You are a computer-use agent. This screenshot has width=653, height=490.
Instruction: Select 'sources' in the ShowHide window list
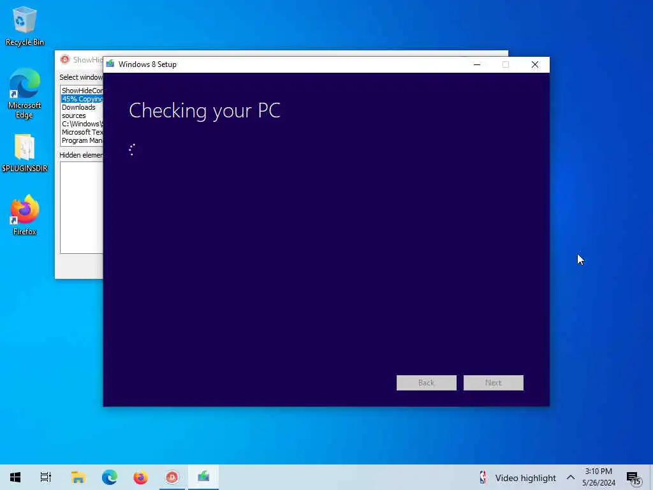pyautogui.click(x=82, y=115)
